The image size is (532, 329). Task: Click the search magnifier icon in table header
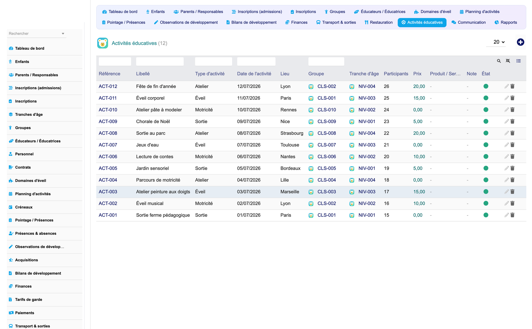pyautogui.click(x=499, y=61)
